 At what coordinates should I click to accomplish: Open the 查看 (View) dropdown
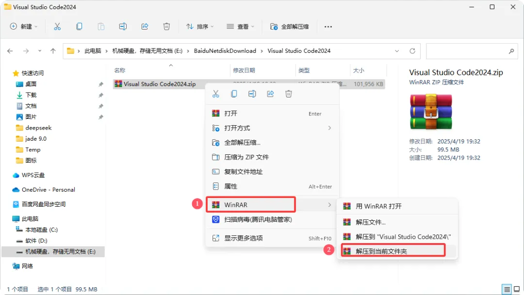coord(240,26)
